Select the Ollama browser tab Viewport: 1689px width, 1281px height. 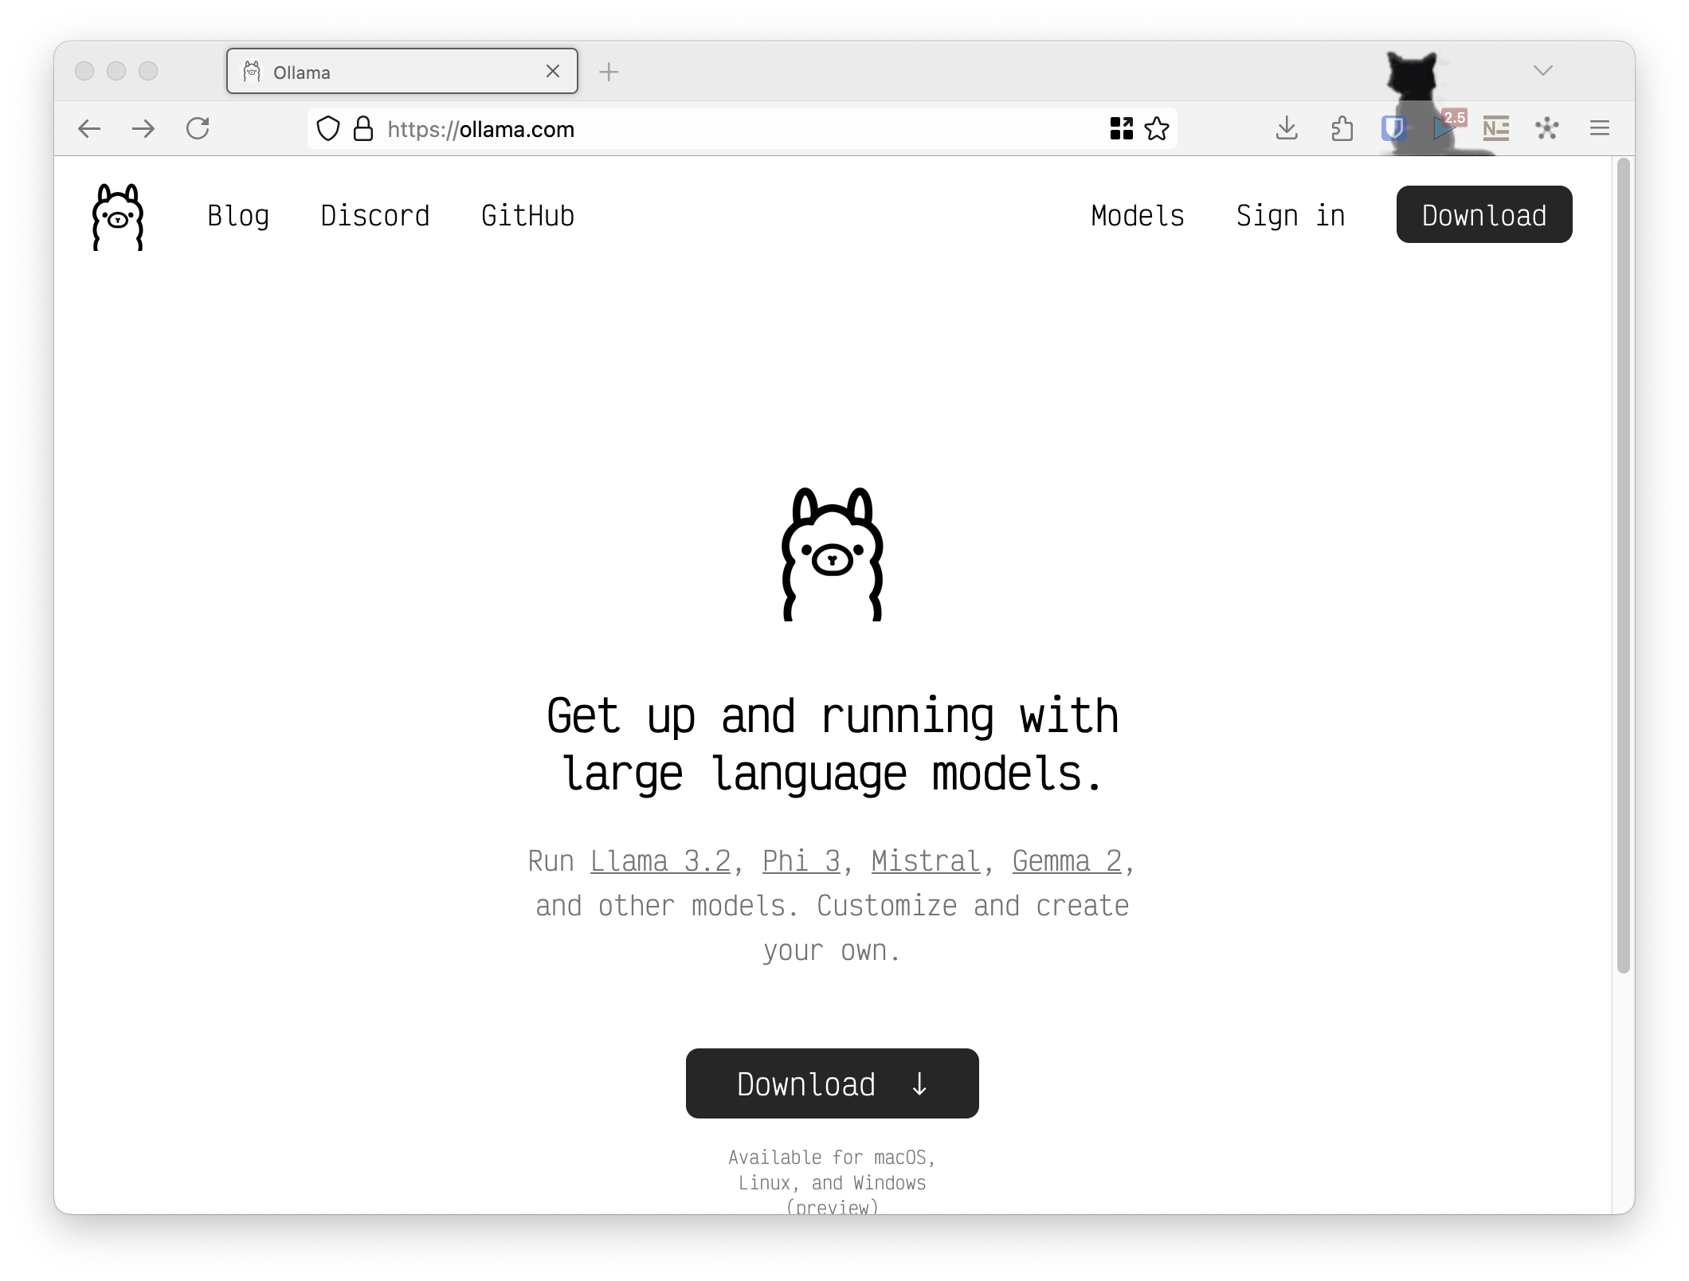click(x=402, y=71)
